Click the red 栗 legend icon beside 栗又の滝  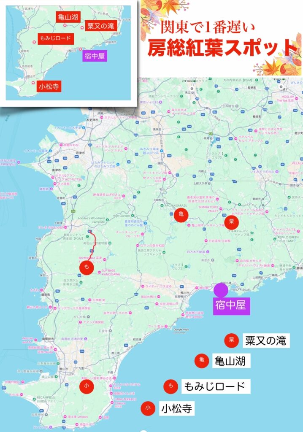pos(231,340)
